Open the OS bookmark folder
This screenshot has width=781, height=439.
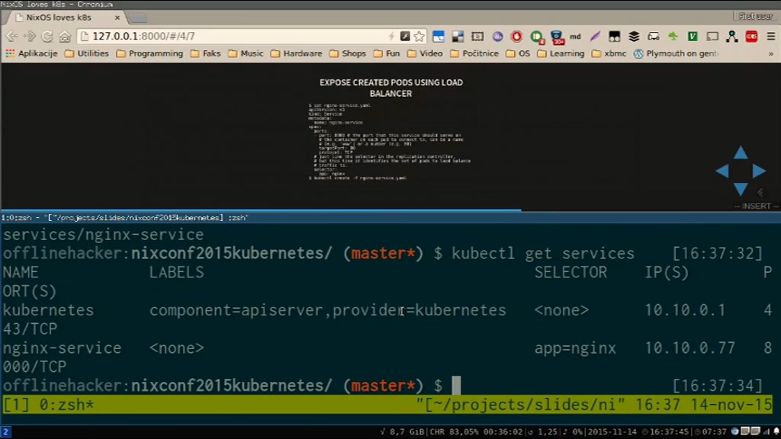[518, 53]
